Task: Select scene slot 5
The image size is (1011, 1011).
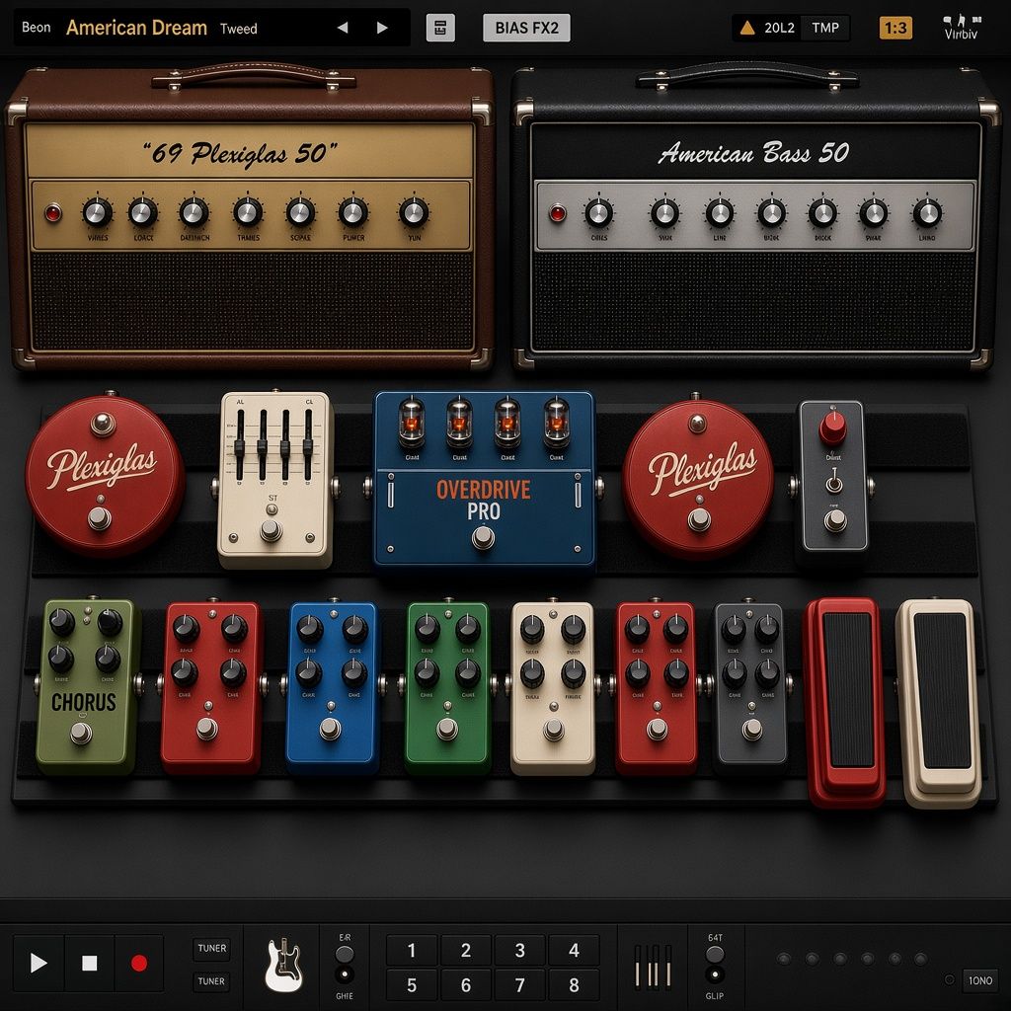Action: click(x=412, y=984)
